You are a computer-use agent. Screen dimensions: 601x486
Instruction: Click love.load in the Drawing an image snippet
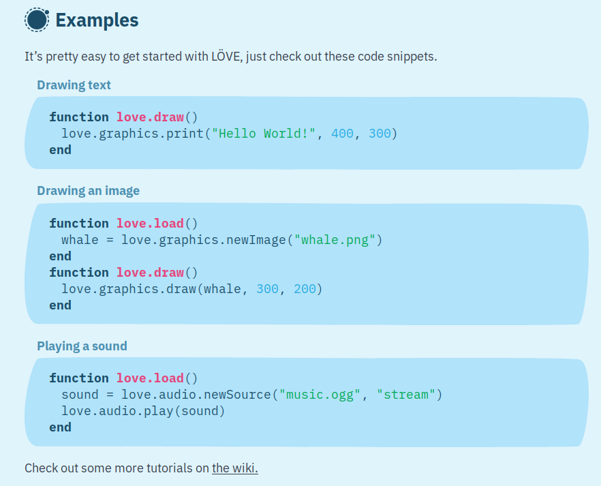(x=150, y=224)
